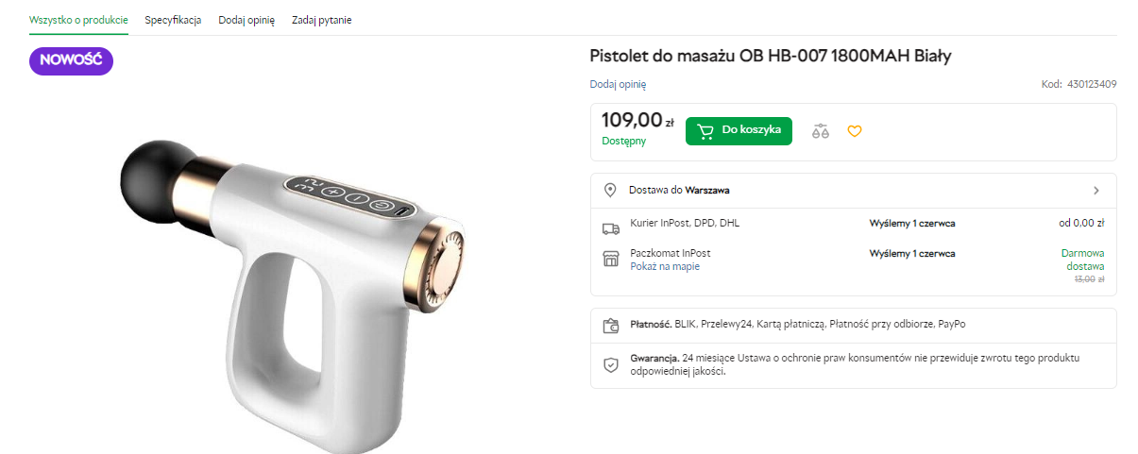This screenshot has width=1138, height=454.
Task: Click the product title Pistolet do masażu
Action: pos(770,56)
